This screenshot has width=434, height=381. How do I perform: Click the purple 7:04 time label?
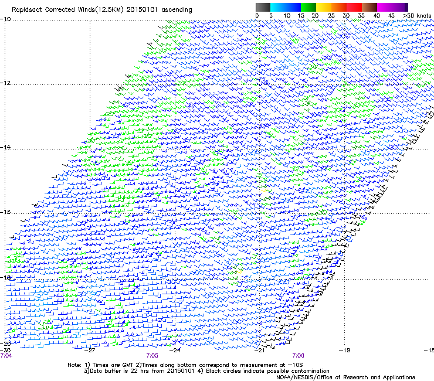[6, 356]
